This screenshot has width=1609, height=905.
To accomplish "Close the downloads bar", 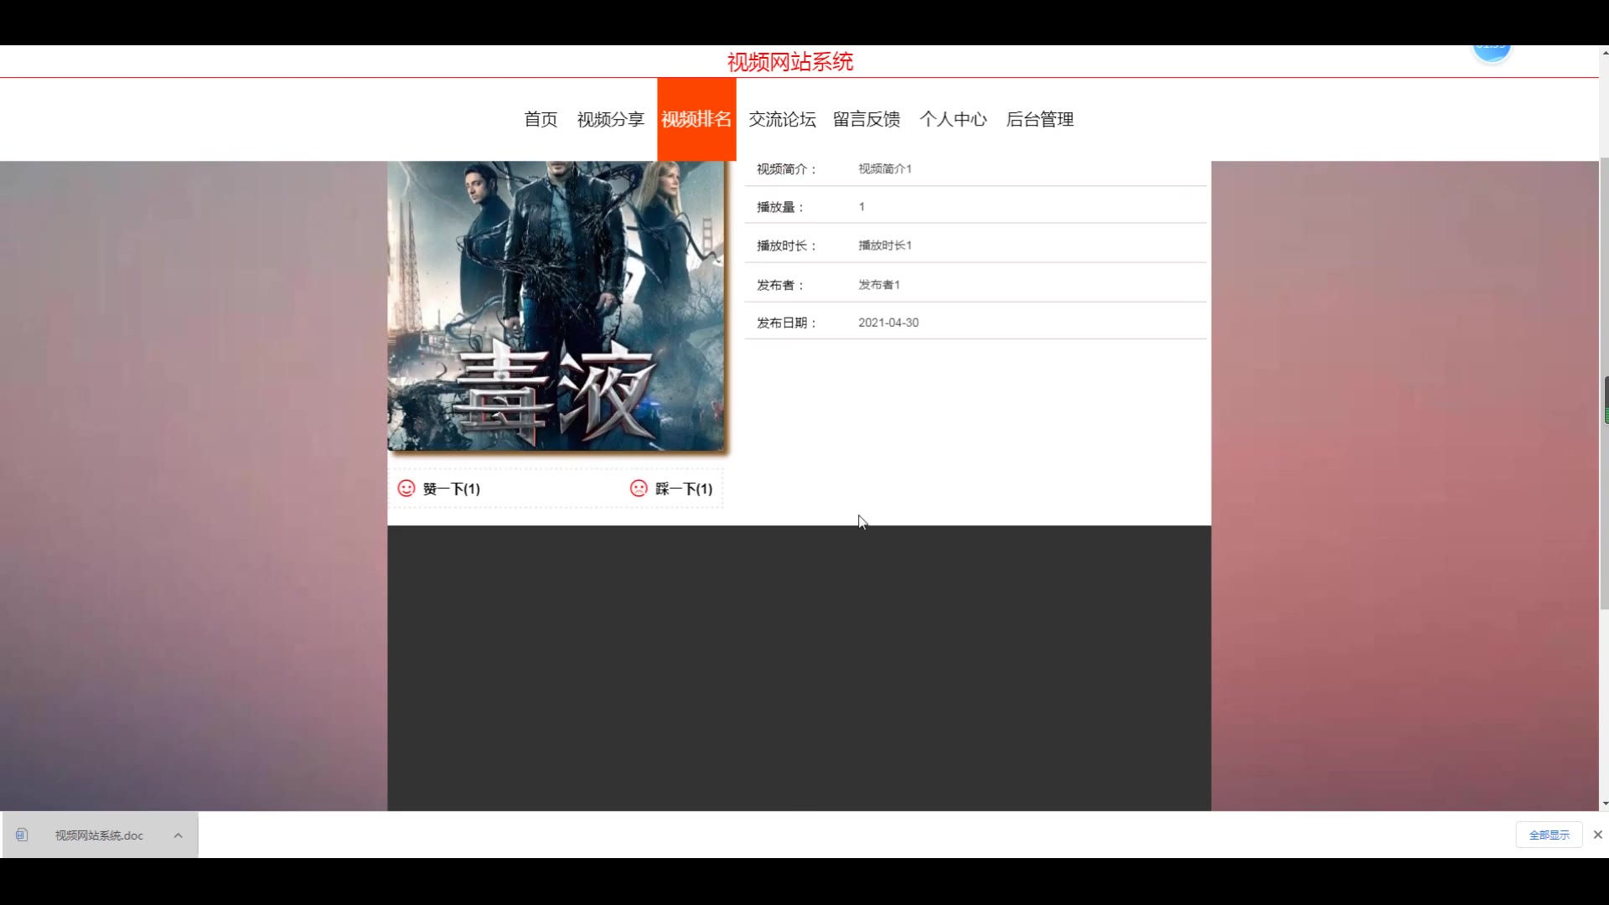I will pyautogui.click(x=1598, y=835).
